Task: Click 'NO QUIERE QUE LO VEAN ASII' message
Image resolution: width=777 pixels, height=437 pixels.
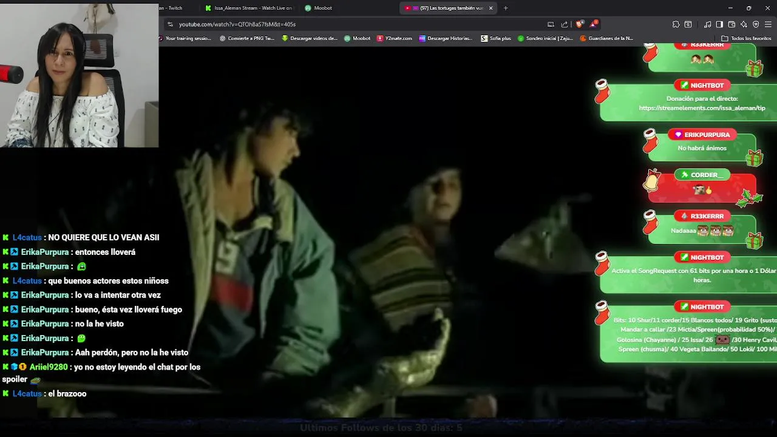Action: point(103,238)
